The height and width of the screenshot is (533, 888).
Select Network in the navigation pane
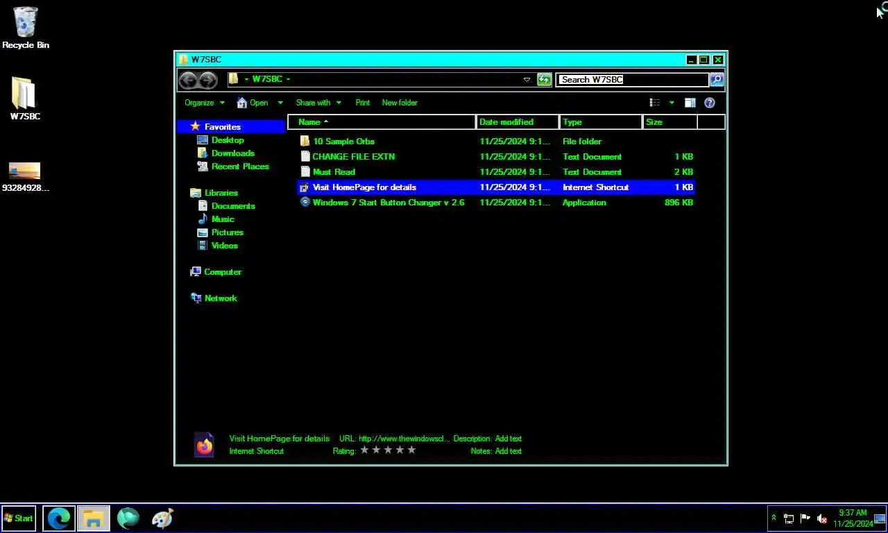[221, 298]
